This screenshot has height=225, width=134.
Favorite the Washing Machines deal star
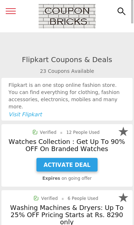point(123,198)
